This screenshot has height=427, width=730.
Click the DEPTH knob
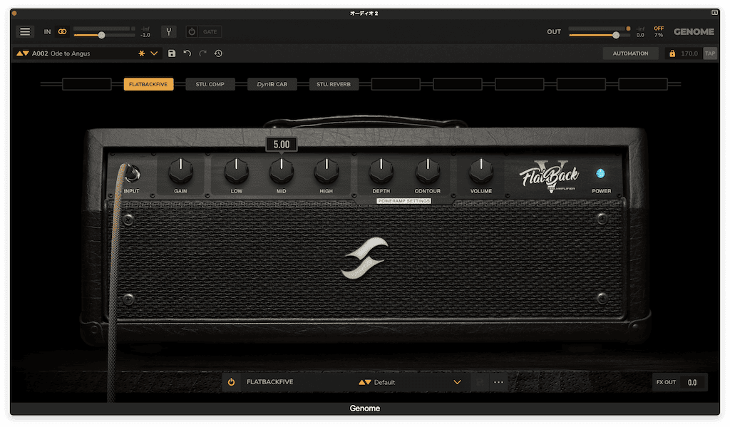[x=381, y=170]
